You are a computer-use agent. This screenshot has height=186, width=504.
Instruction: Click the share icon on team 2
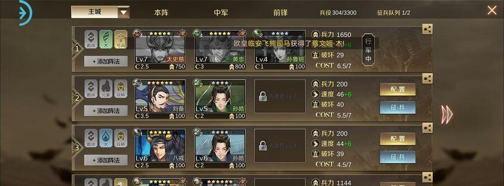coord(427,79)
